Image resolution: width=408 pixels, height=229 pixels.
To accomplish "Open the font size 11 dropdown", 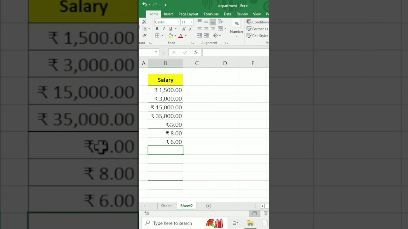I will pyautogui.click(x=191, y=22).
